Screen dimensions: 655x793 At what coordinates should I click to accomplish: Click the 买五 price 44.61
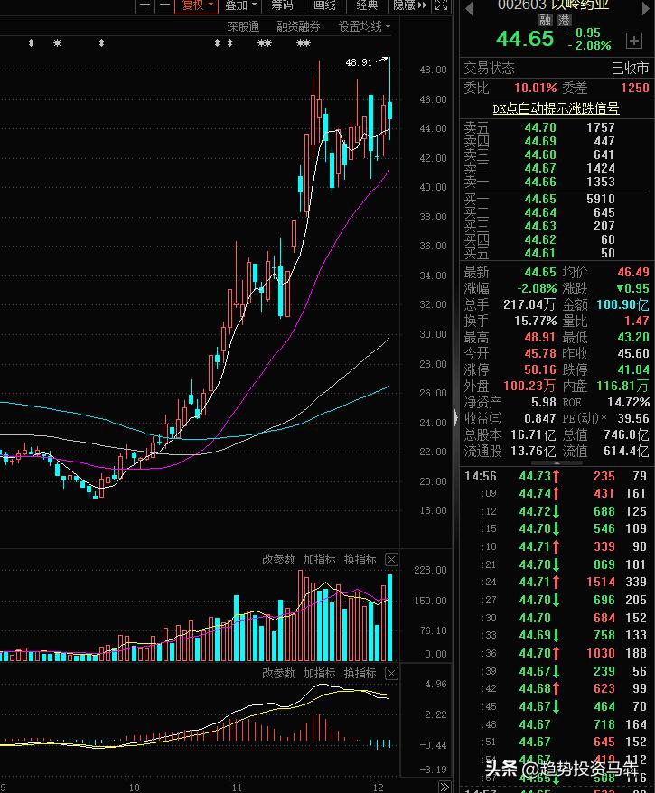540,253
